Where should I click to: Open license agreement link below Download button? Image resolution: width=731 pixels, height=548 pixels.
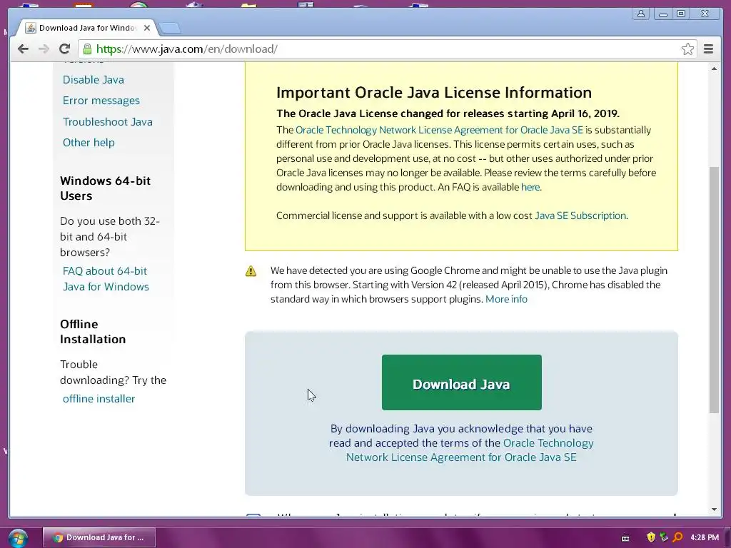(470, 450)
